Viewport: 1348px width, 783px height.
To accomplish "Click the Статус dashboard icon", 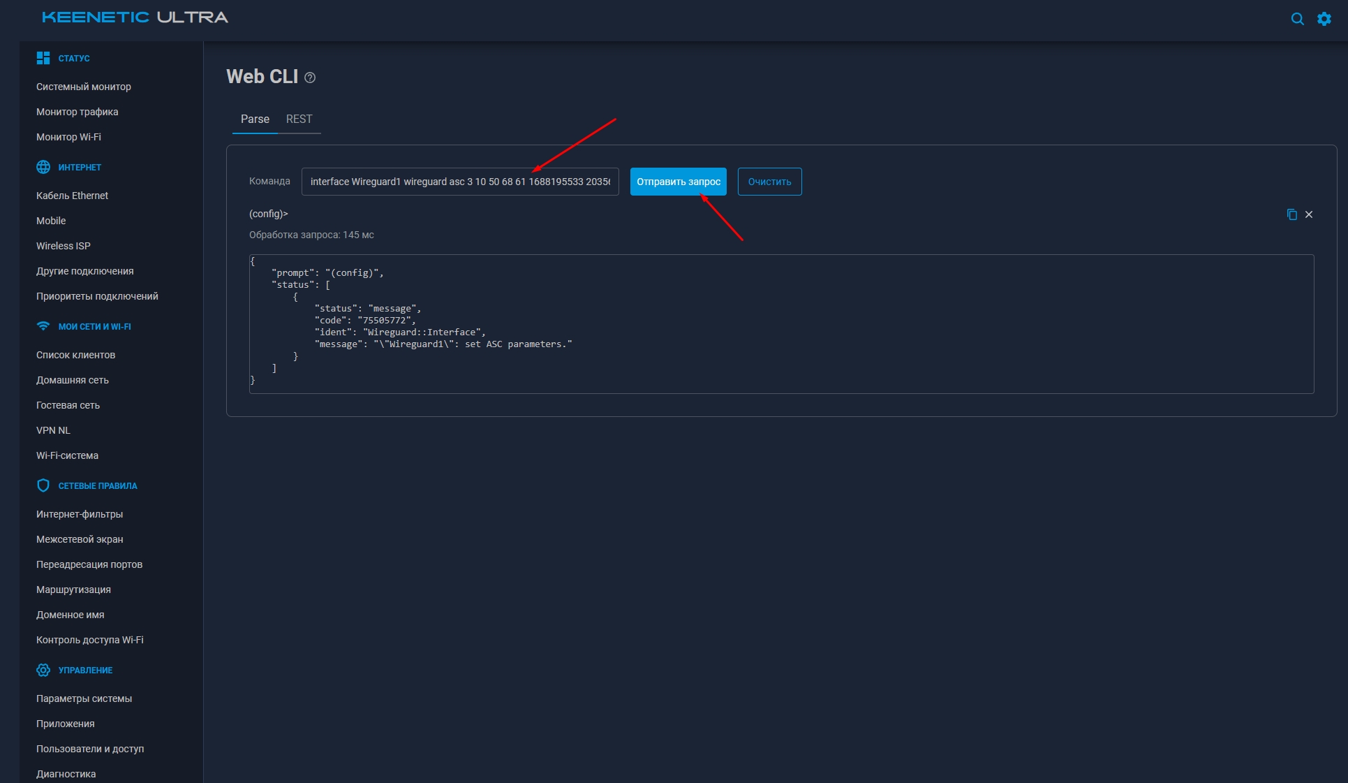I will coord(43,57).
